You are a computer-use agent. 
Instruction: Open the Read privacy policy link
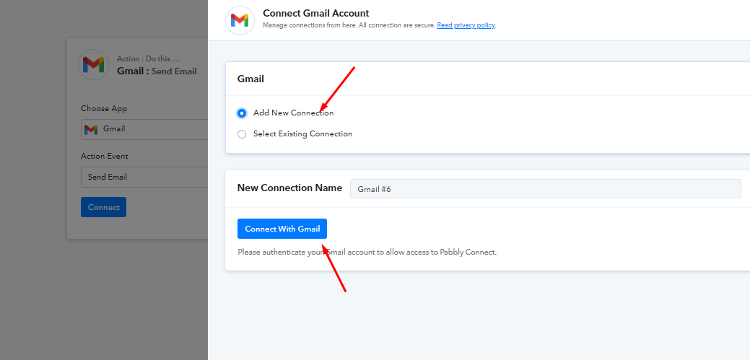466,25
